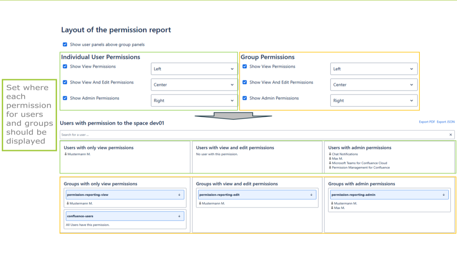The height and width of the screenshot is (260, 457).
Task: Open Group view-and-edit position dropdown (Center)
Action: 374,85
